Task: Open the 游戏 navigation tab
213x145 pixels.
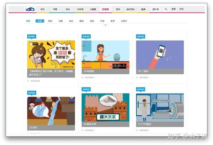Action: coord(118,9)
